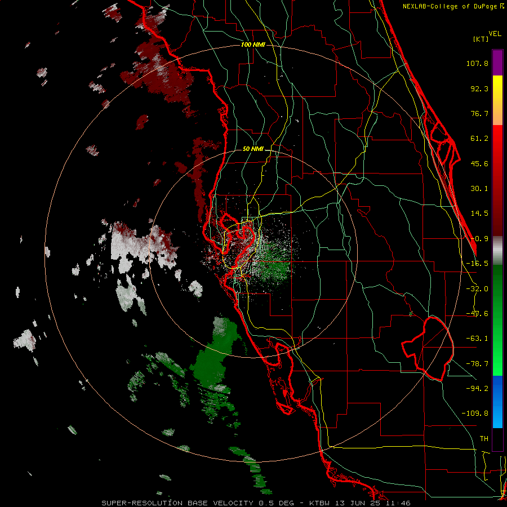507x507 pixels.
Task: Select the -63.1 scale value
Action: click(477, 339)
